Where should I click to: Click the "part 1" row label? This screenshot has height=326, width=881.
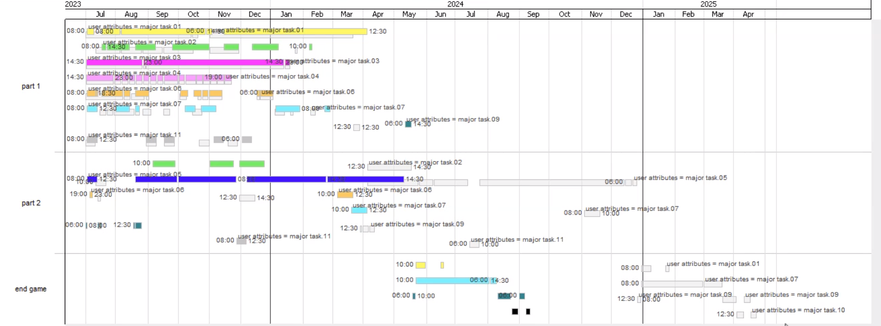(31, 86)
